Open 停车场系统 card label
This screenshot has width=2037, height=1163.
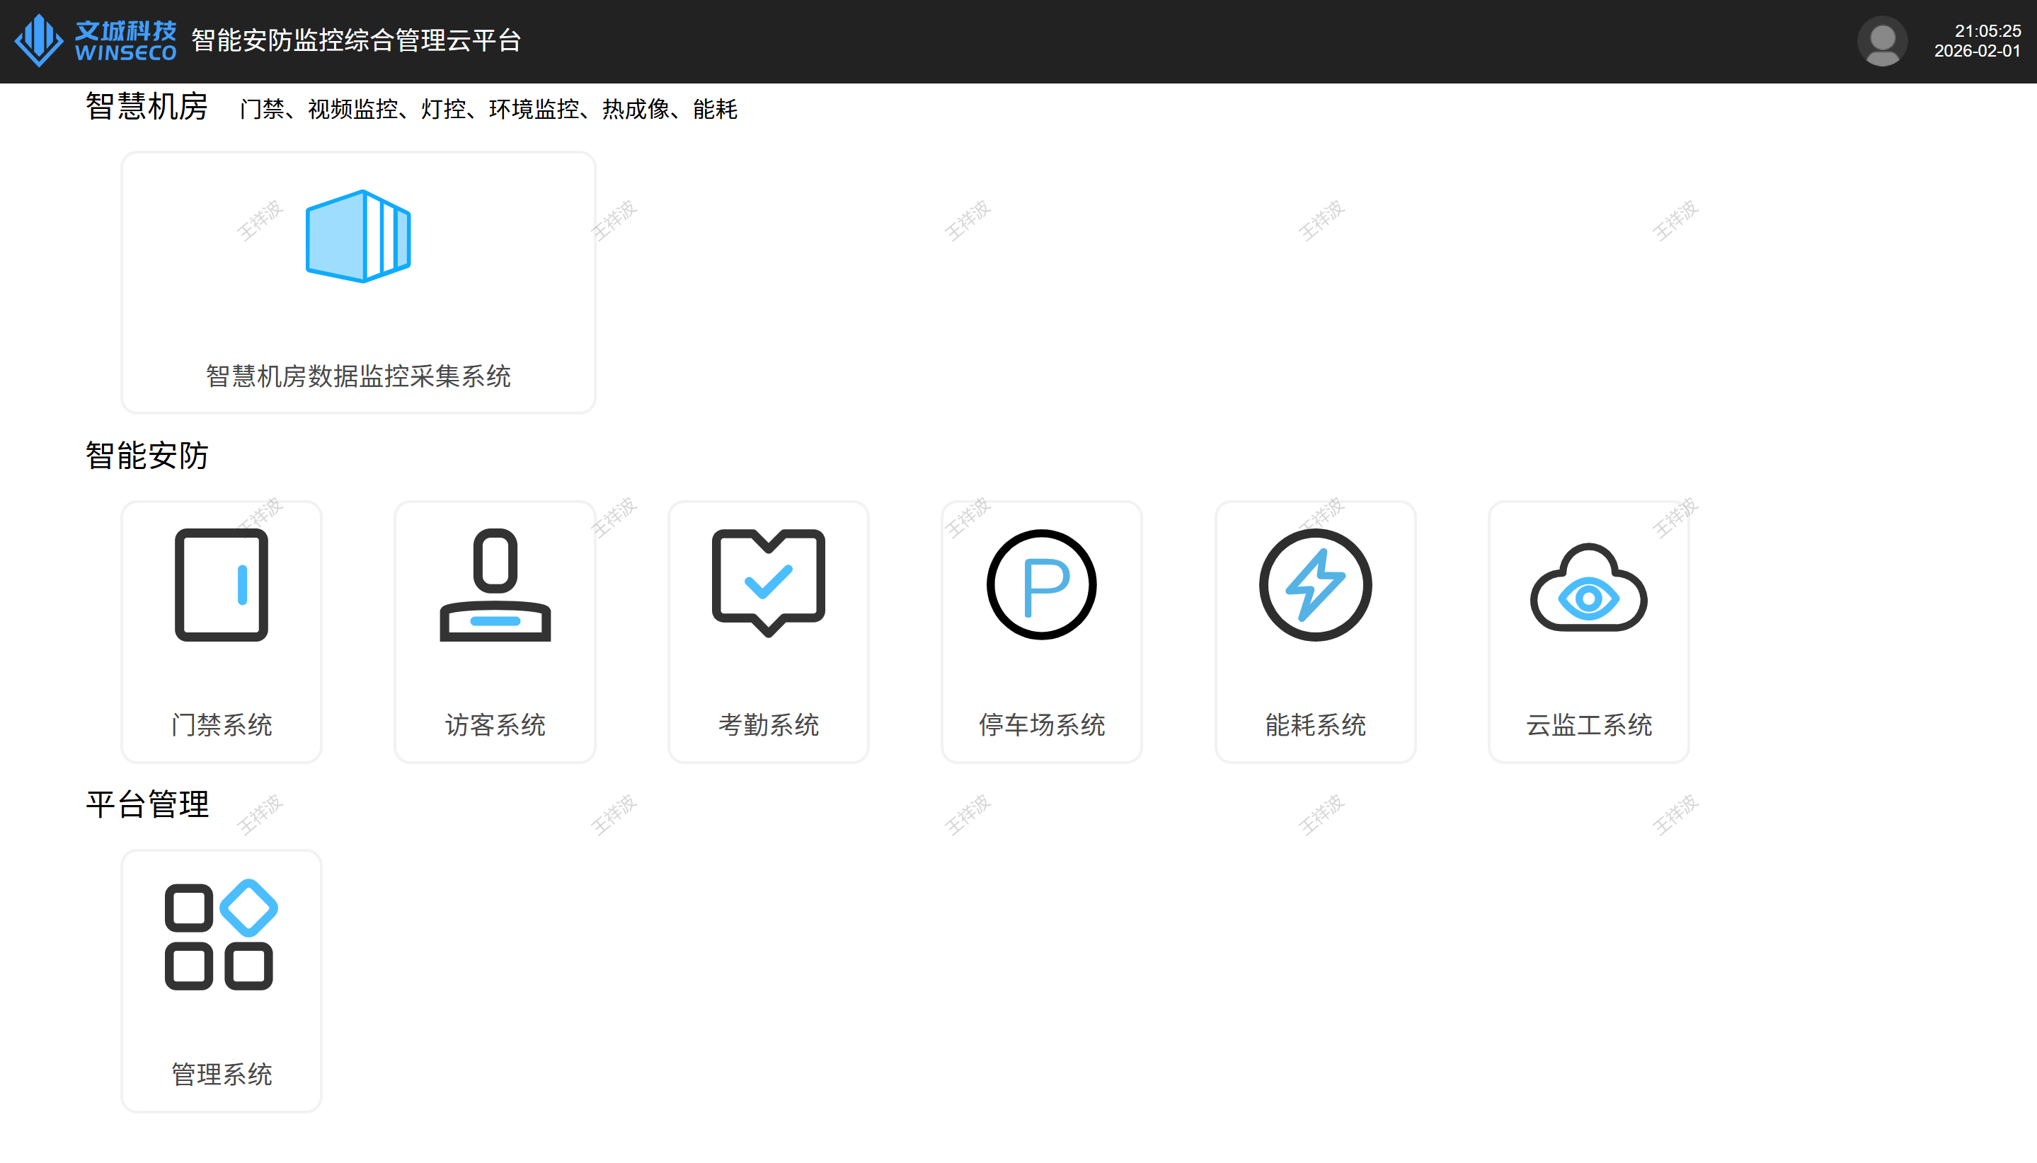point(1041,725)
